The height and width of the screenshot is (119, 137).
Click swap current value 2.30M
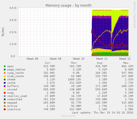pos(51,93)
